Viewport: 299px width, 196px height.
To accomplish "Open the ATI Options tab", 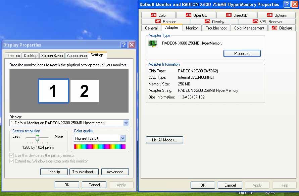I will 277,15.
